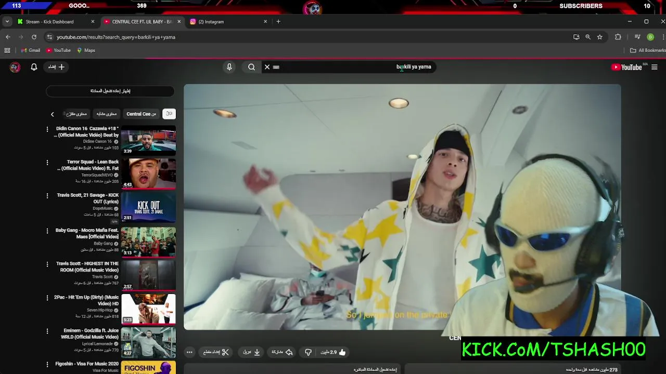Open YouTube bookmark in bookmarks bar
This screenshot has height=374, width=666.
58,50
